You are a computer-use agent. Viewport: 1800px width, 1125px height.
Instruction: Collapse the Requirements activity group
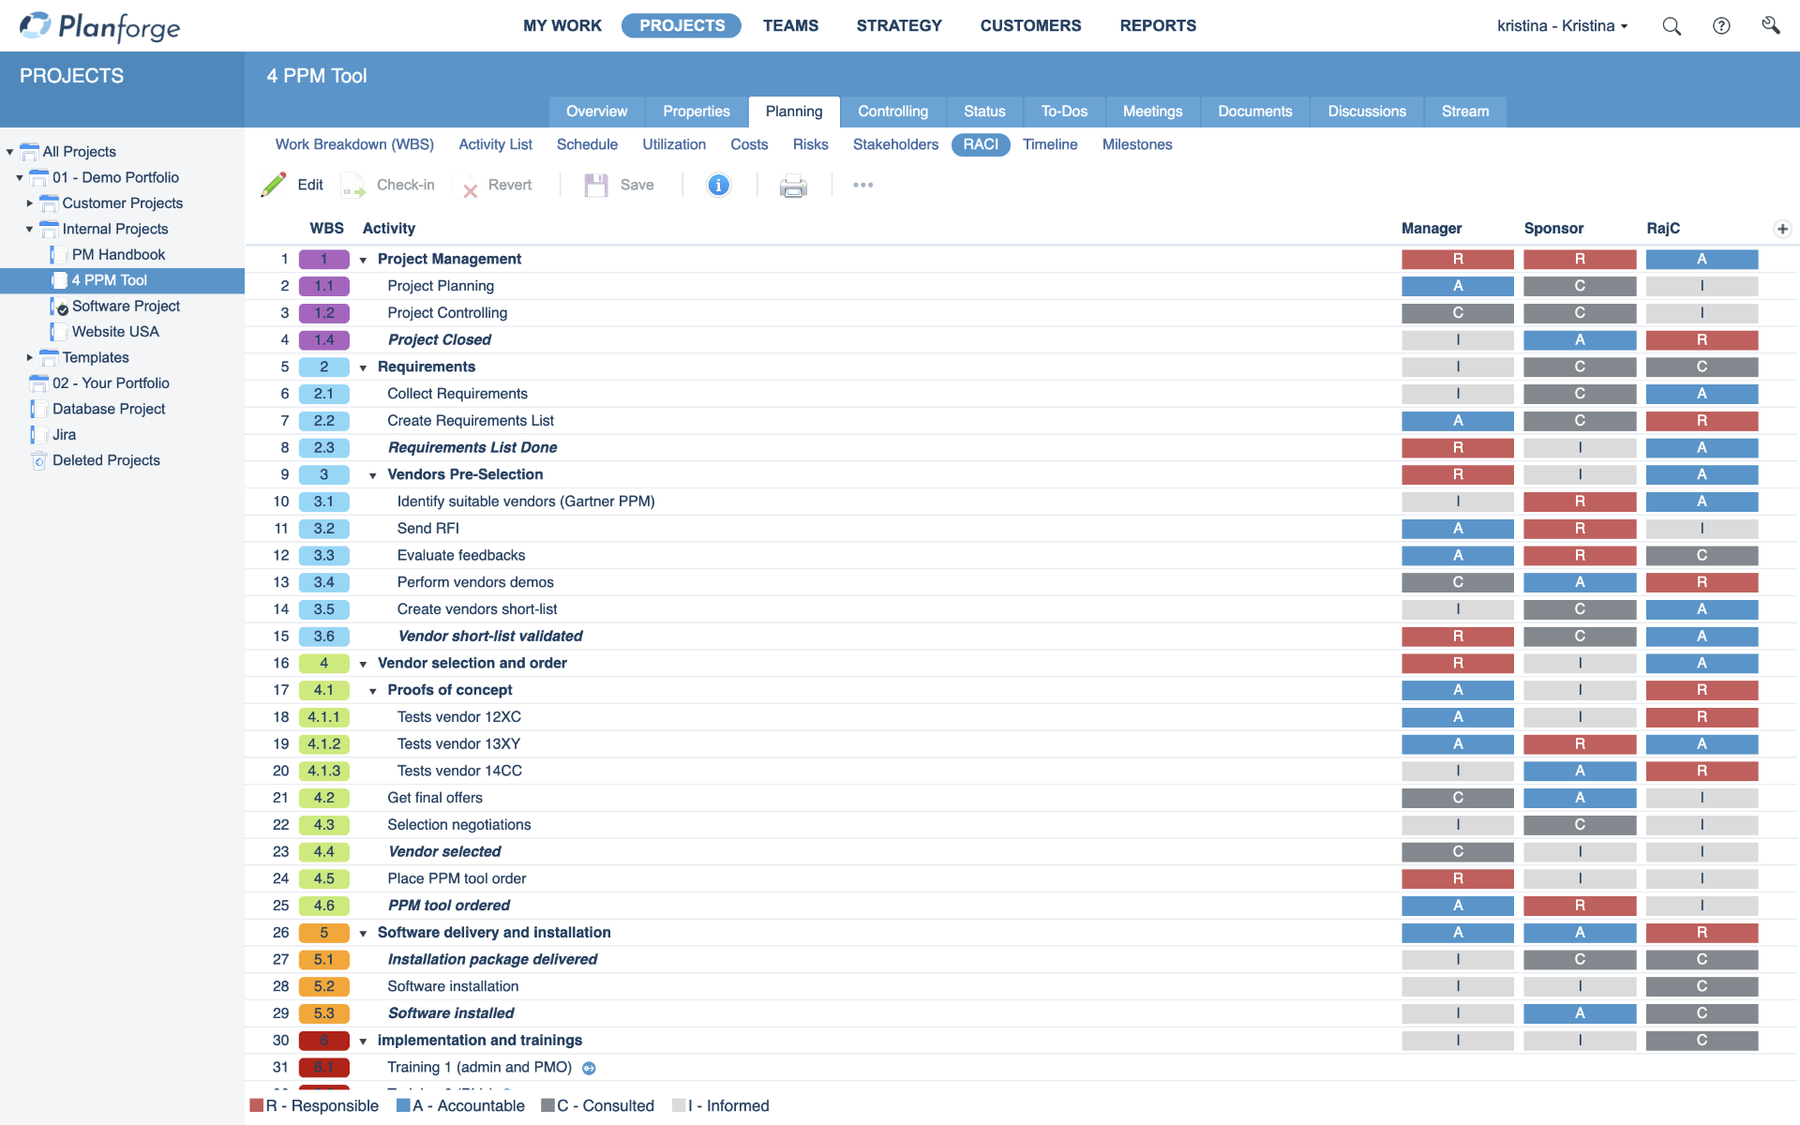[x=363, y=367]
